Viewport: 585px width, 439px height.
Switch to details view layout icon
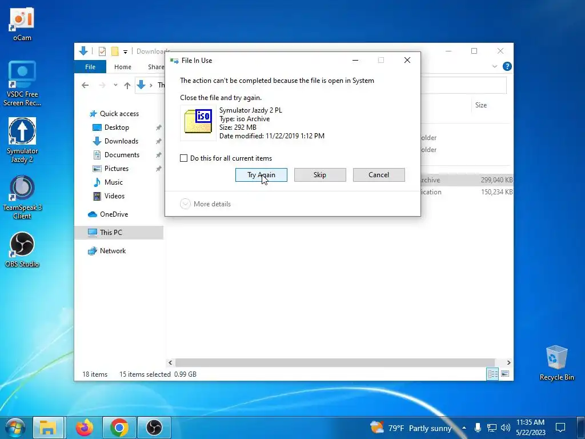point(492,374)
